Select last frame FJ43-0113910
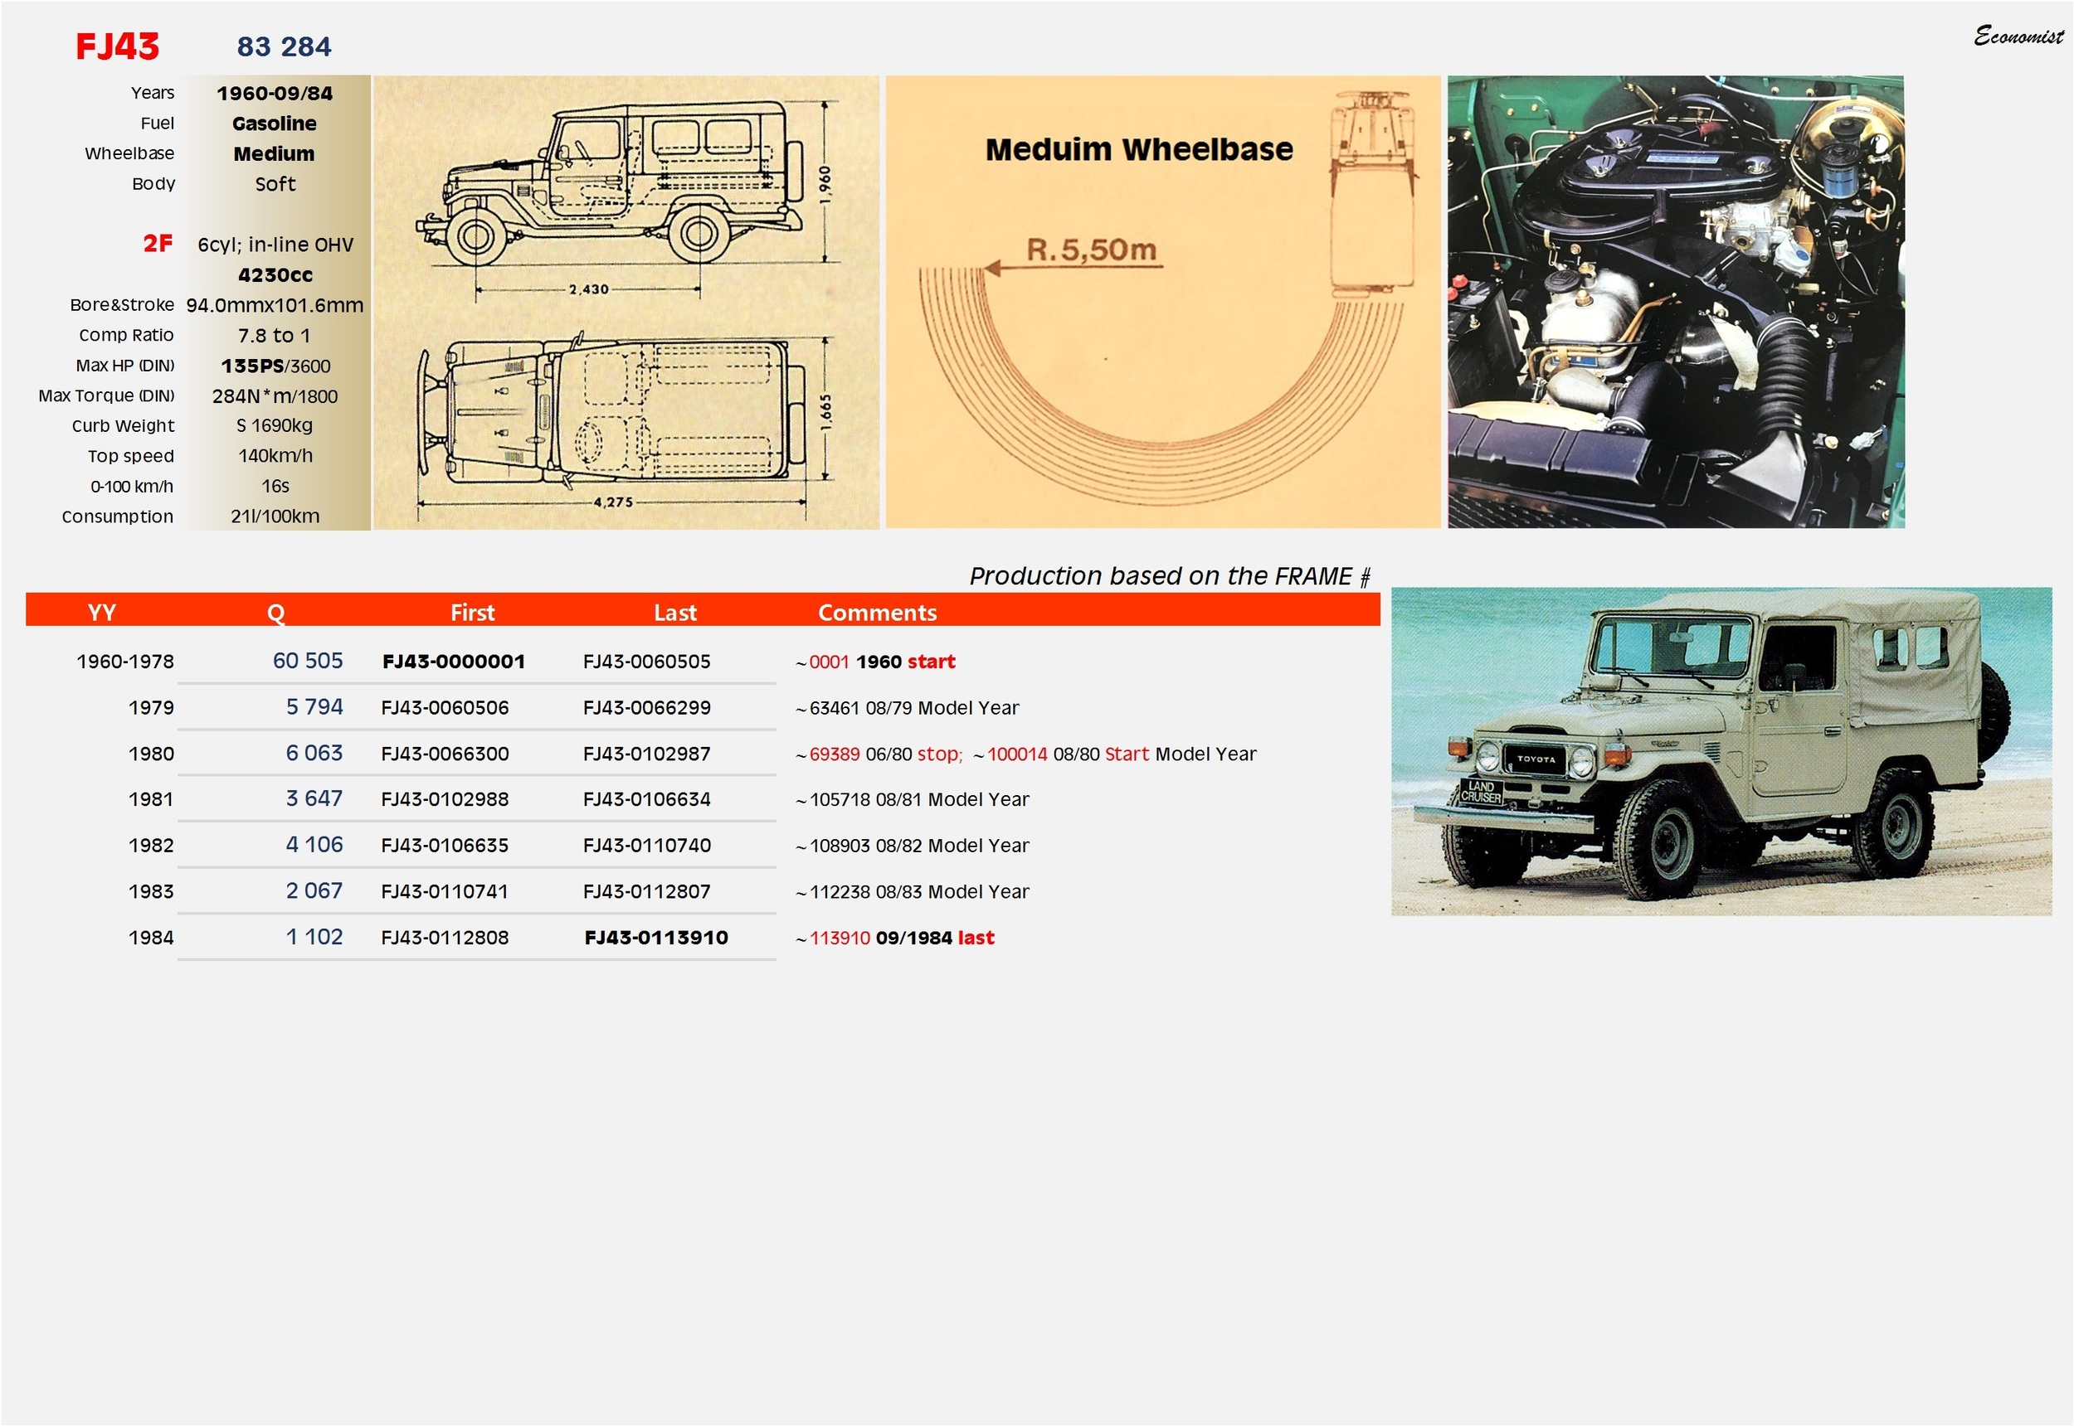The height and width of the screenshot is (1426, 2074). click(656, 939)
